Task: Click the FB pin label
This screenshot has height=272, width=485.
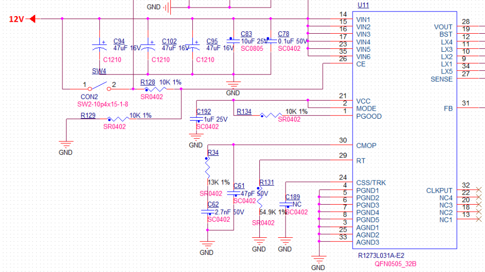Action: (x=448, y=109)
